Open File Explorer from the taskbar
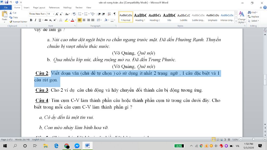Image resolution: width=267 pixels, height=150 pixels. [x=45, y=146]
